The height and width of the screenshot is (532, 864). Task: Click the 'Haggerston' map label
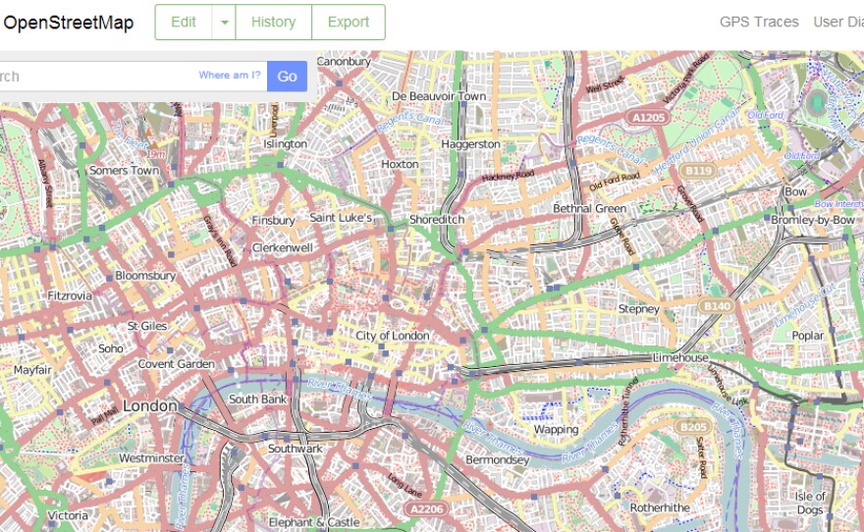point(470,144)
